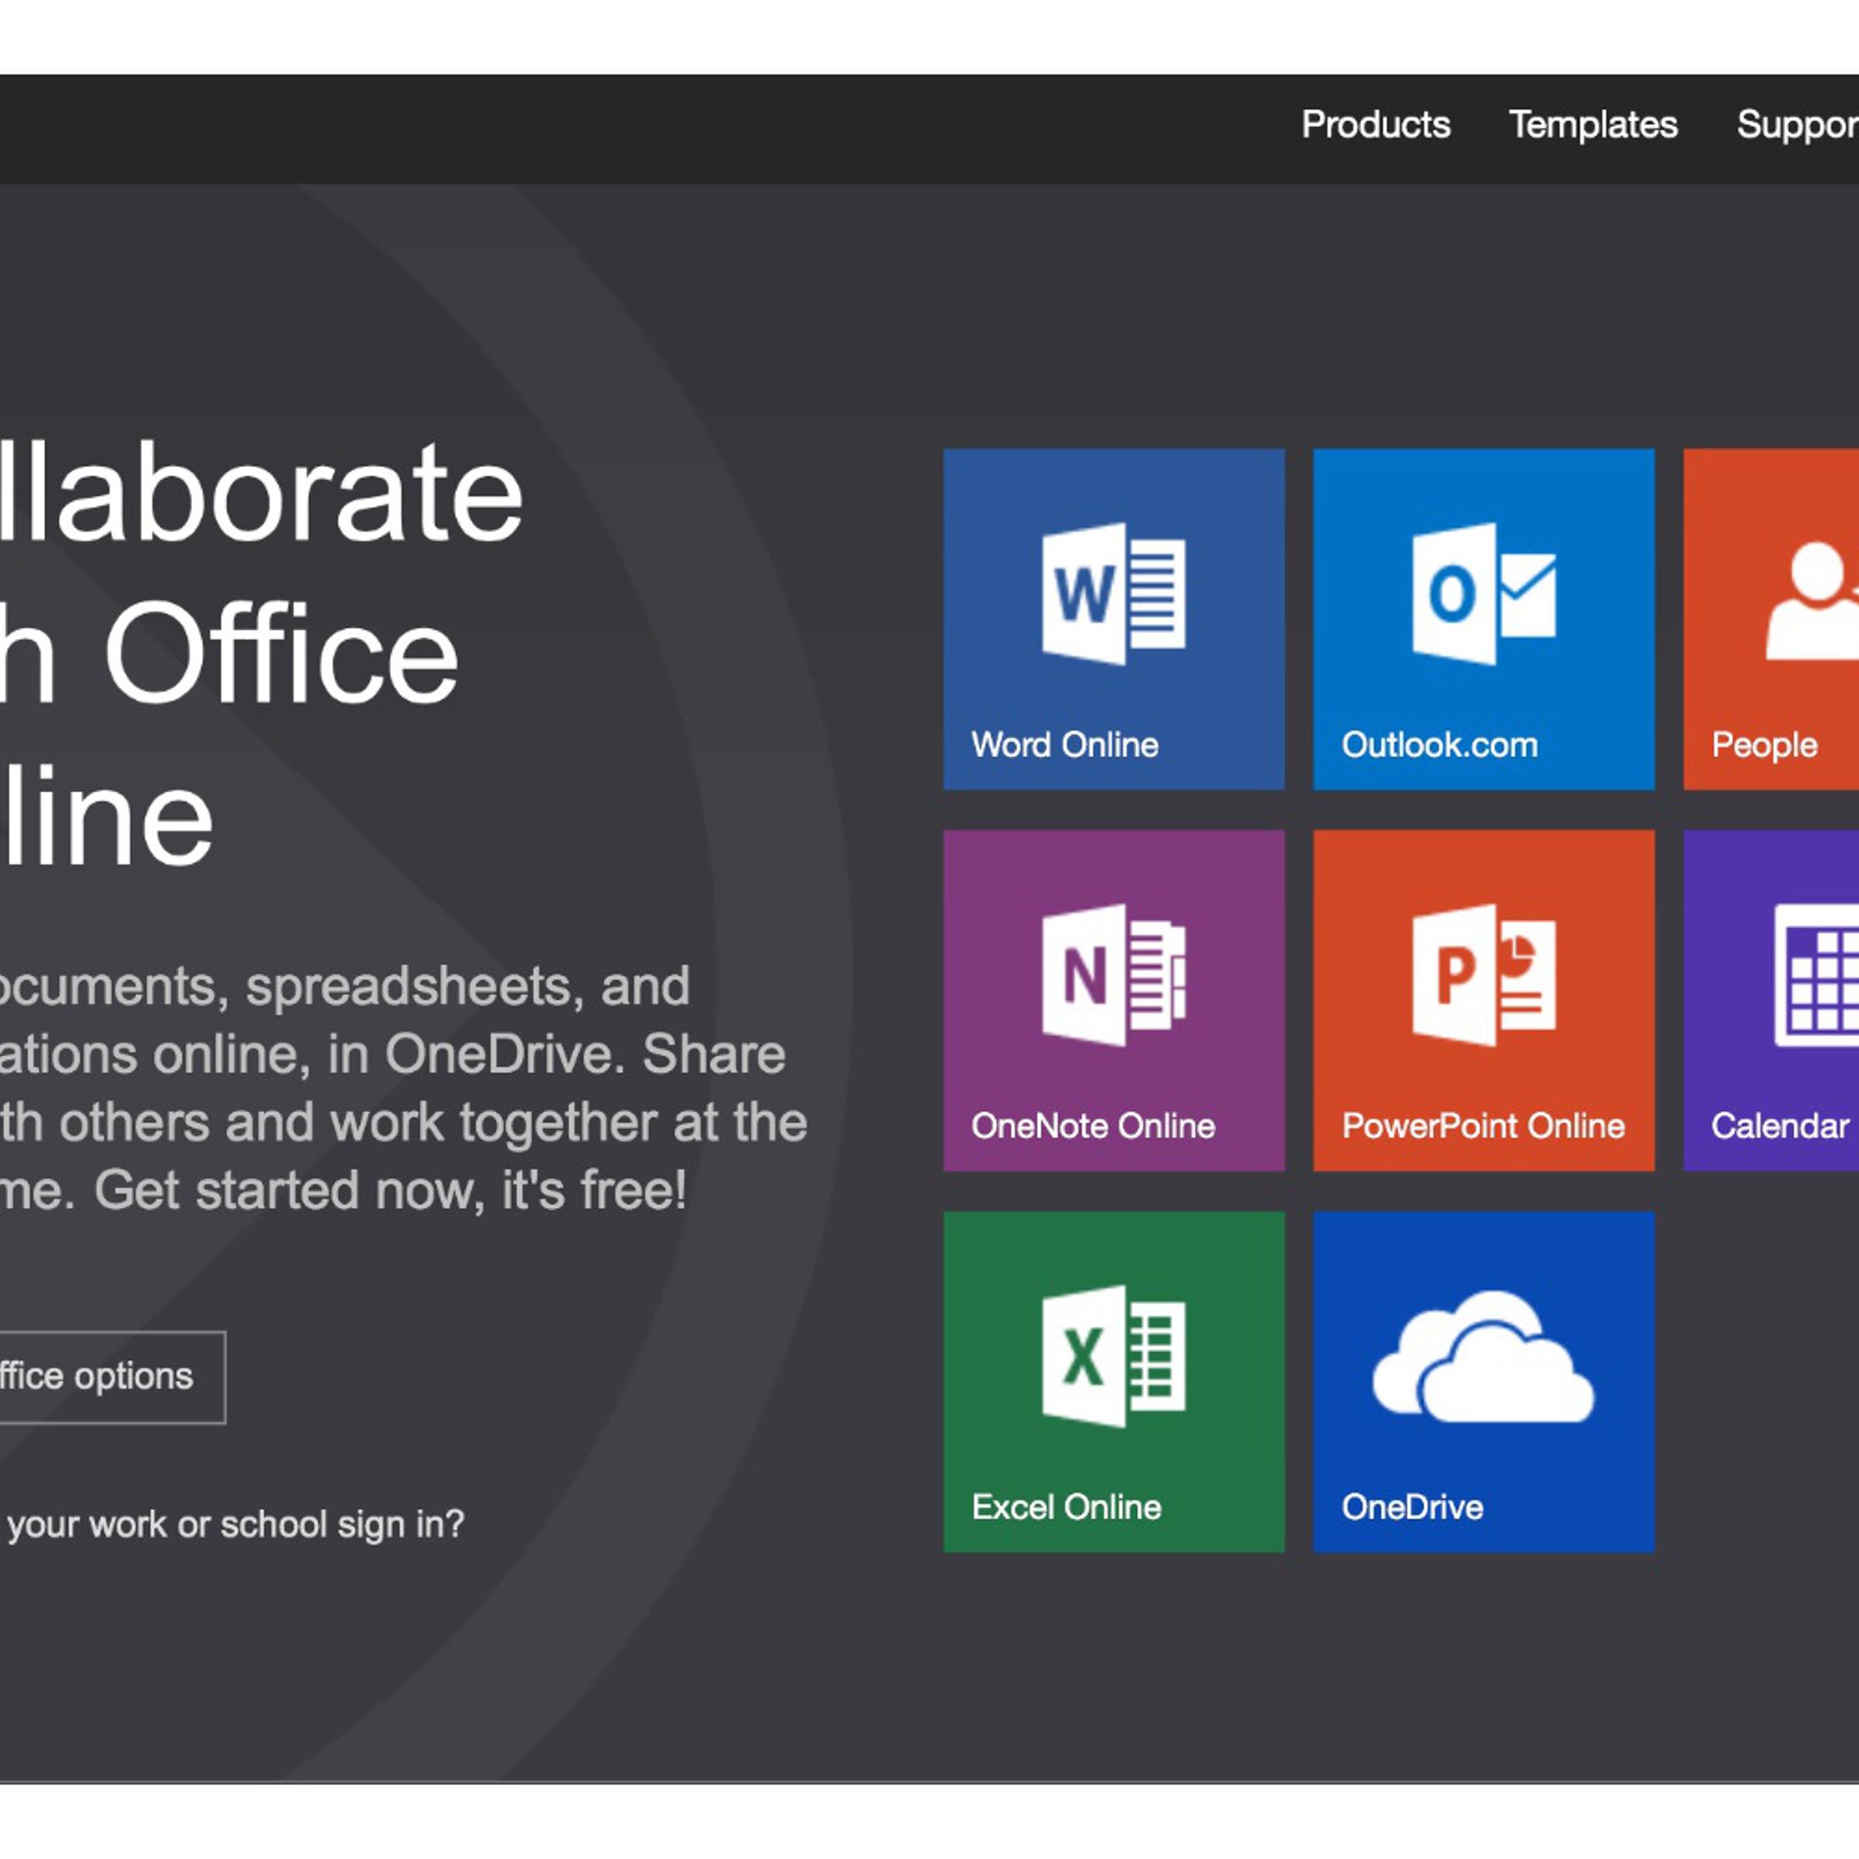Open the OneDrive cloud icon tile
The height and width of the screenshot is (1859, 1859).
tap(1483, 1357)
